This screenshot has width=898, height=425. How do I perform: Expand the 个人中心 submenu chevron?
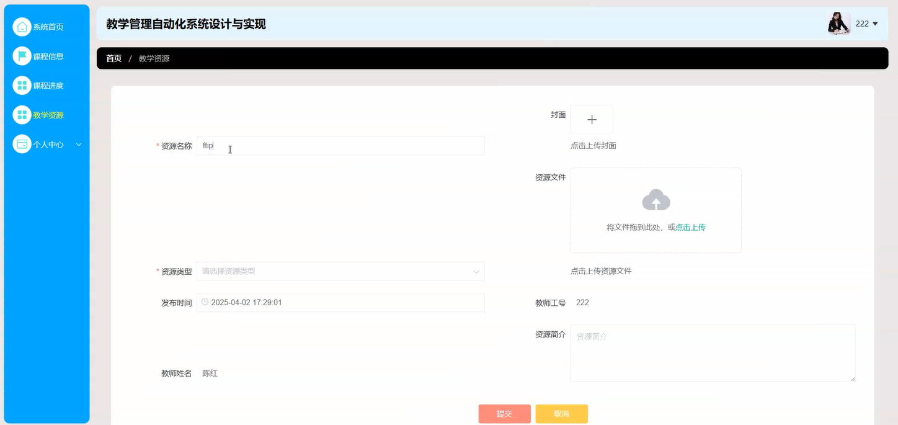(79, 144)
